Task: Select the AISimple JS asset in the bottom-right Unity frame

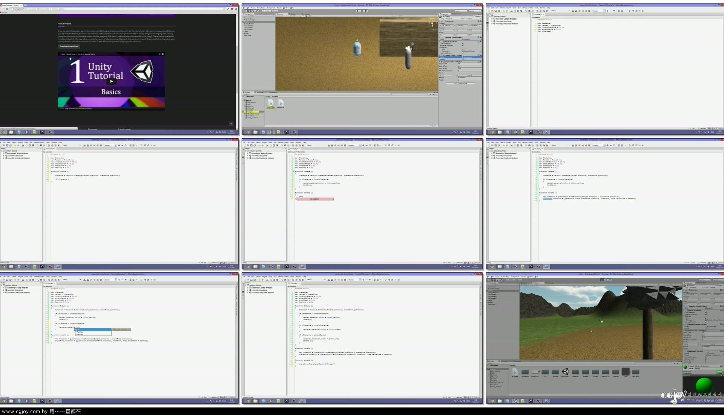Action: coord(515,372)
